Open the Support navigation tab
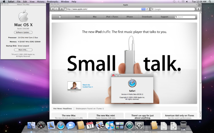This screenshot has width=214, height=133. (x=164, y=17)
